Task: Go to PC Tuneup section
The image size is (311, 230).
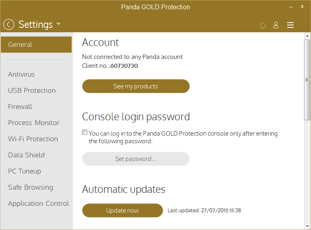Action: click(x=25, y=171)
